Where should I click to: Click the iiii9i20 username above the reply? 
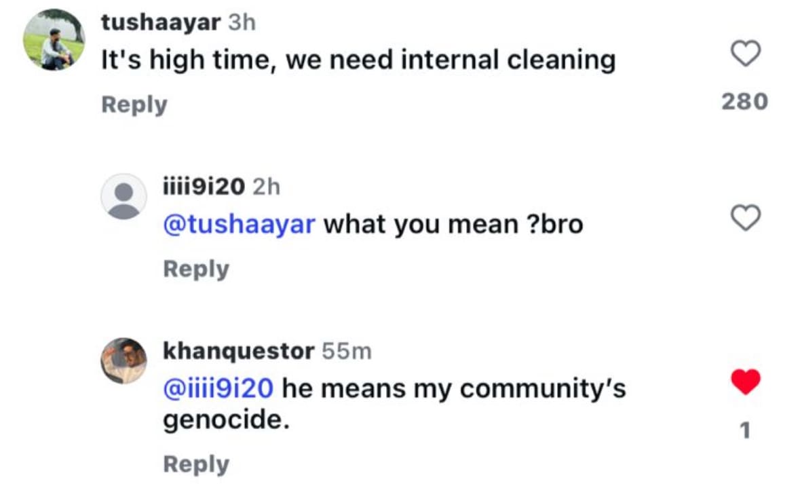204,187
